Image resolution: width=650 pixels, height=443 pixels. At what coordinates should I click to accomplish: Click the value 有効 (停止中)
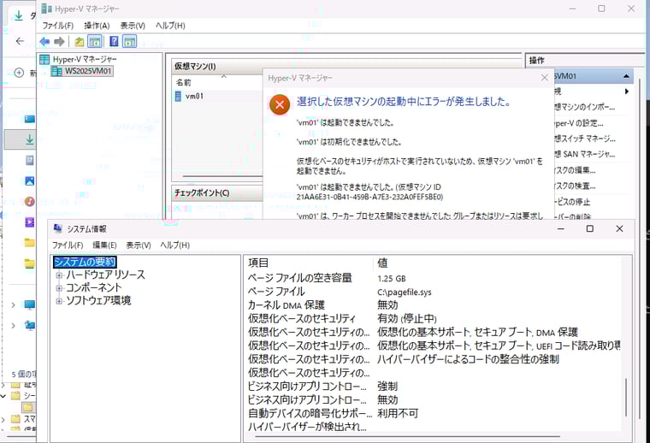[x=406, y=319]
